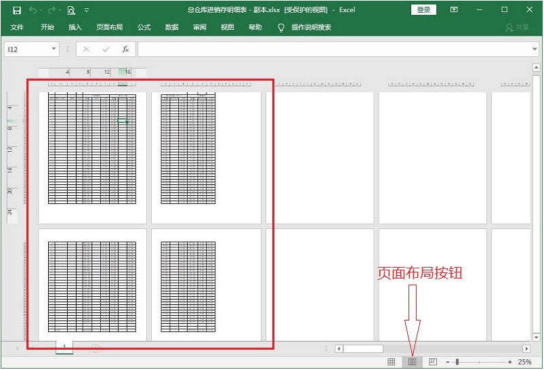
Task: Switch to Page Break Preview view
Action: (x=433, y=363)
